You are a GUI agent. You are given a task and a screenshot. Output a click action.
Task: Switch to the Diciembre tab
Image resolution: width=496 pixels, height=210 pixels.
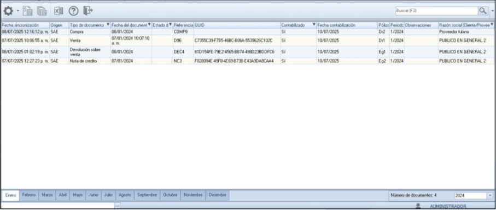217,195
